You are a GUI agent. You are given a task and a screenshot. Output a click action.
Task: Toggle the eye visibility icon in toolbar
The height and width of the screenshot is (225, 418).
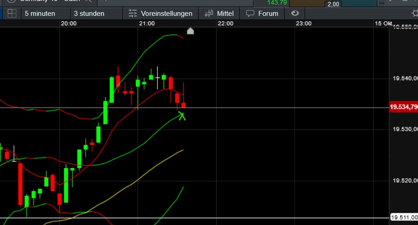(x=295, y=13)
